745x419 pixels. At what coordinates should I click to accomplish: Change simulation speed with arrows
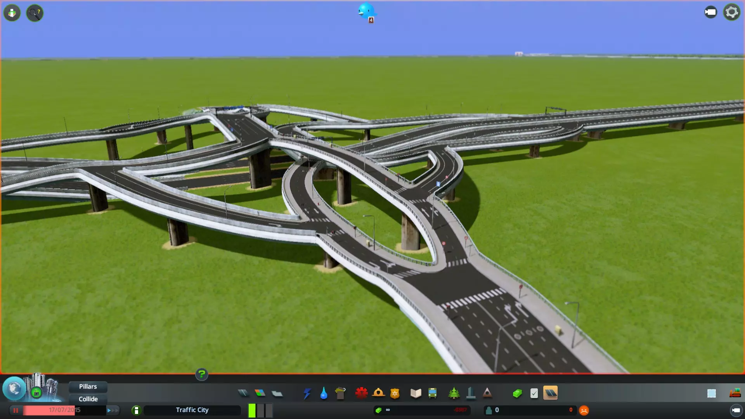tap(113, 410)
